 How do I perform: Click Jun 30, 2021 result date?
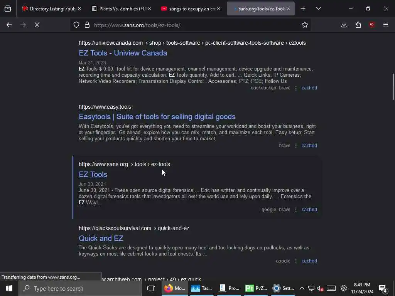coord(92,184)
